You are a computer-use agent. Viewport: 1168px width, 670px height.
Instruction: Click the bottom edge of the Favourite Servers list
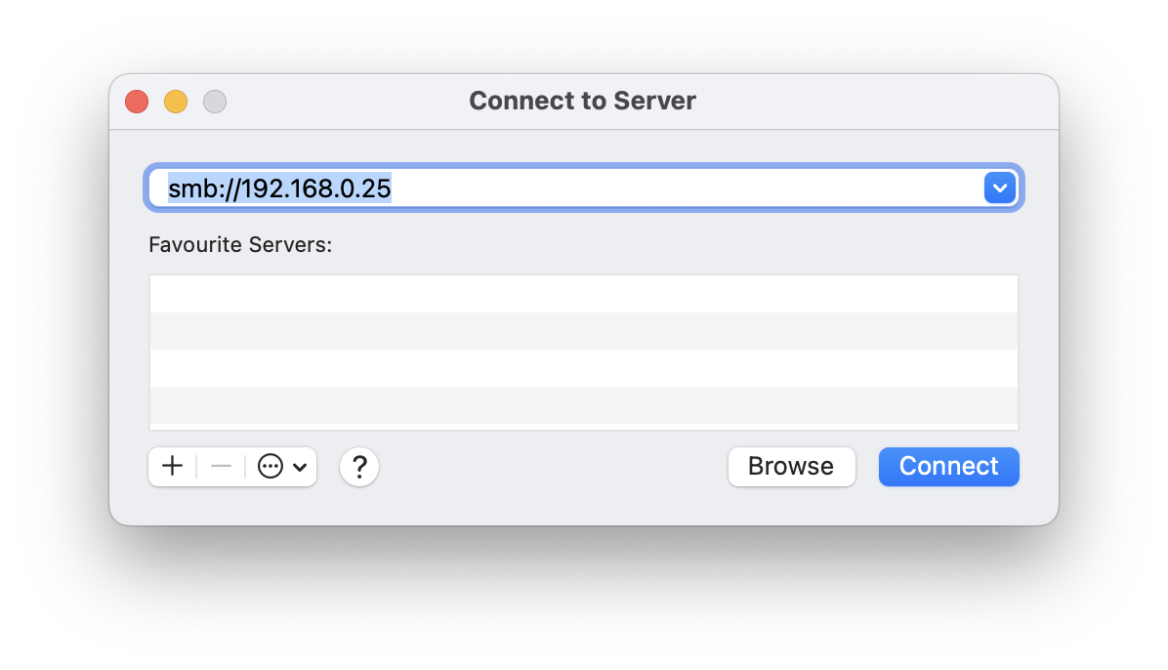[583, 428]
